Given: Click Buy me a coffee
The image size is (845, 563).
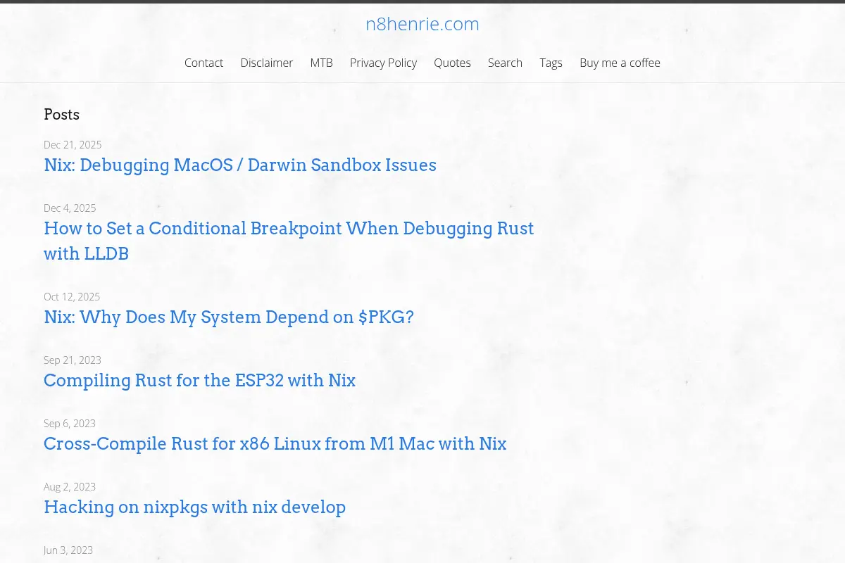Looking at the screenshot, I should click(620, 63).
